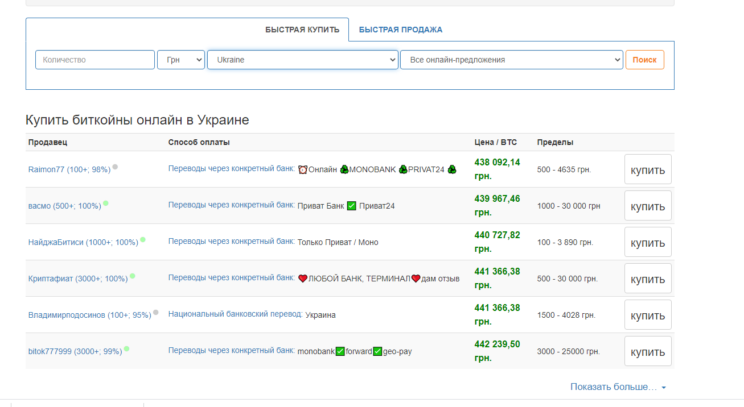Click the limits 1500 - 4028 грн.
The image size is (744, 407).
pyautogui.click(x=566, y=315)
